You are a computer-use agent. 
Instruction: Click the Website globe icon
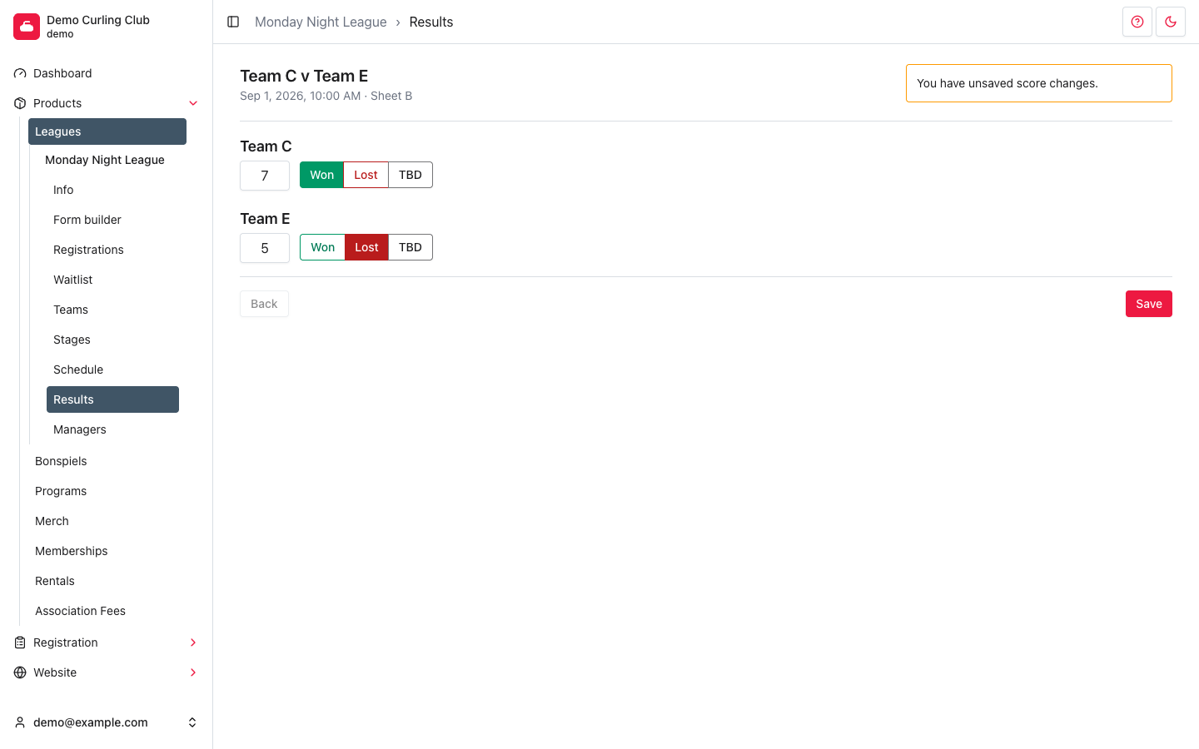(20, 672)
